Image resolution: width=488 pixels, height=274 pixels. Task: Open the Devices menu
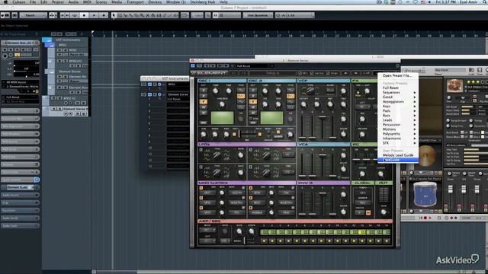coord(155,2)
